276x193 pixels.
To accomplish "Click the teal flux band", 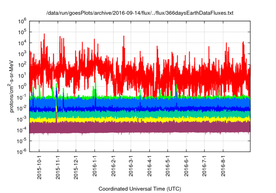I will coord(140,114).
